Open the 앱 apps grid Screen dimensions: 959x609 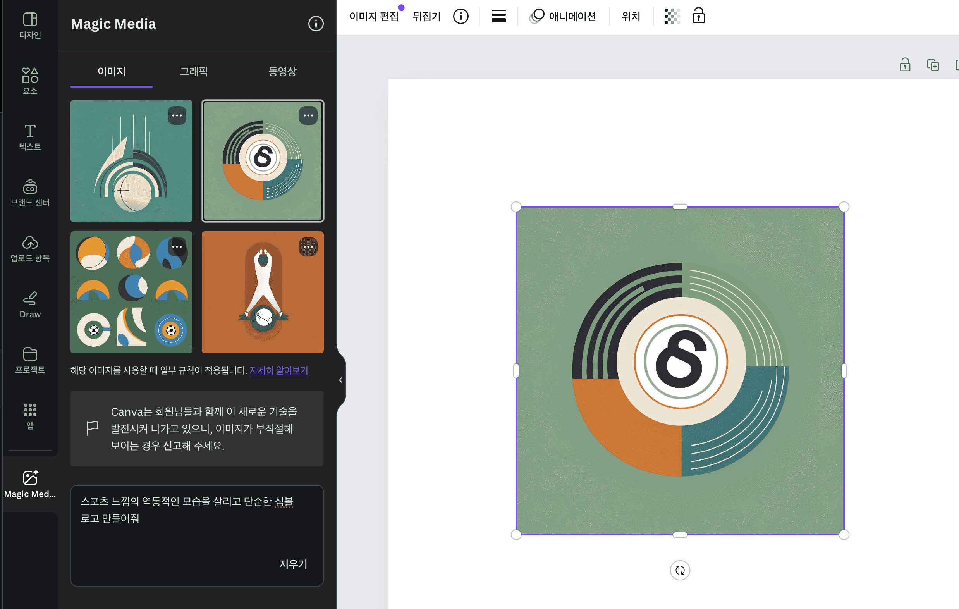tap(30, 416)
